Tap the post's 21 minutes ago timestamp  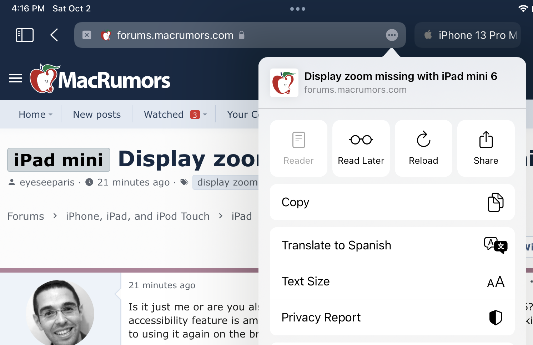(162, 285)
